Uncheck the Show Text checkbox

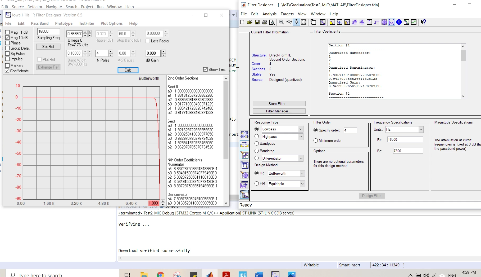[x=205, y=69]
